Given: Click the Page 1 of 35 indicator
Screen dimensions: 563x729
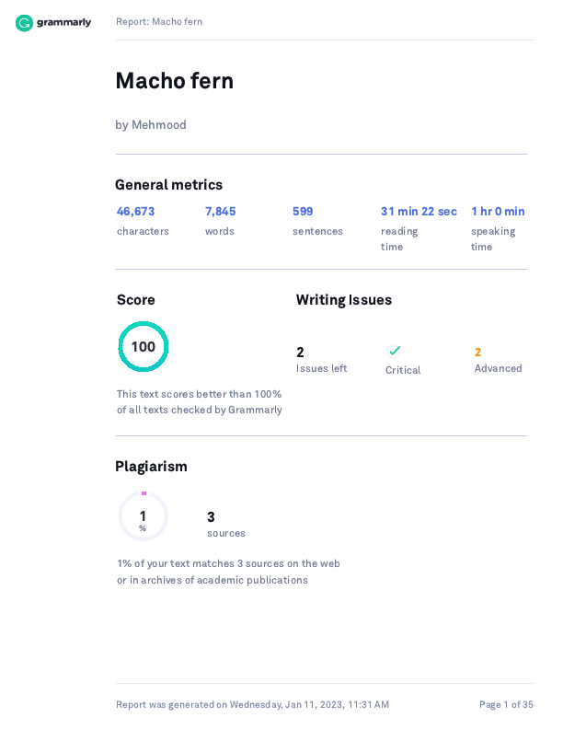Looking at the screenshot, I should click(x=506, y=704).
